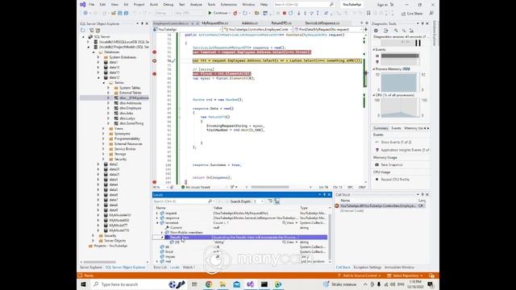Click the Locals window vertical scrollbar
Viewport: 516px width, 290px height.
[330, 237]
